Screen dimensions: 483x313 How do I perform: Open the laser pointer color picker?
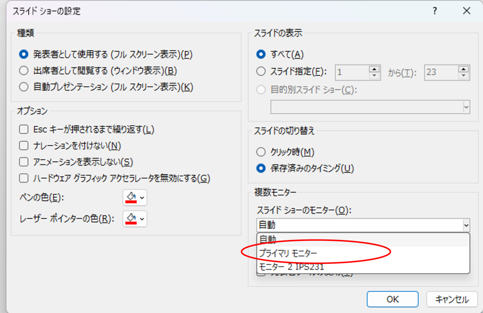point(134,218)
